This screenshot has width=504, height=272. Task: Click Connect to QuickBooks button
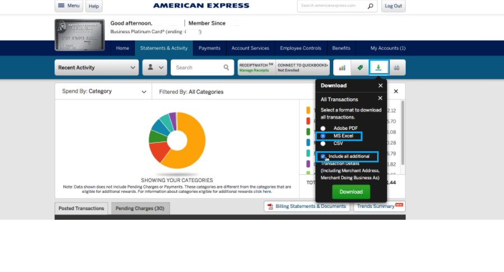302,67
